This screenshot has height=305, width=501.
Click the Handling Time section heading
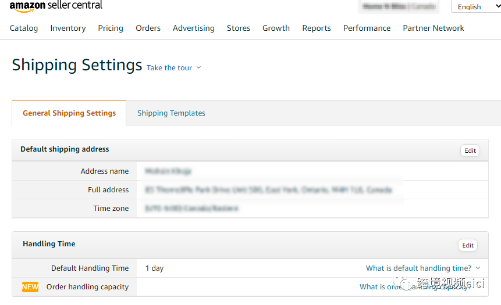pos(49,244)
